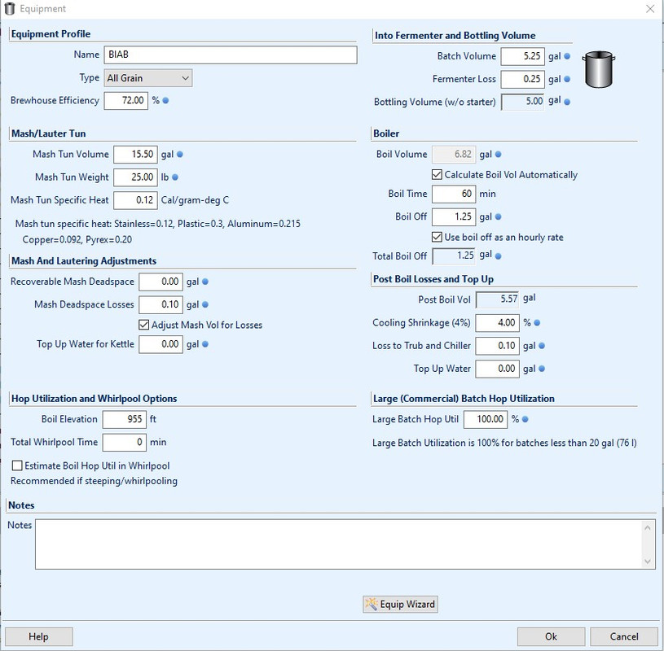The width and height of the screenshot is (664, 651).
Task: Open the Equip Wizard
Action: coord(400,604)
